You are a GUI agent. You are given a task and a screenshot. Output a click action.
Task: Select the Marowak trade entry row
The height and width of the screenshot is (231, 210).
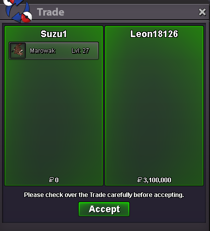point(54,51)
